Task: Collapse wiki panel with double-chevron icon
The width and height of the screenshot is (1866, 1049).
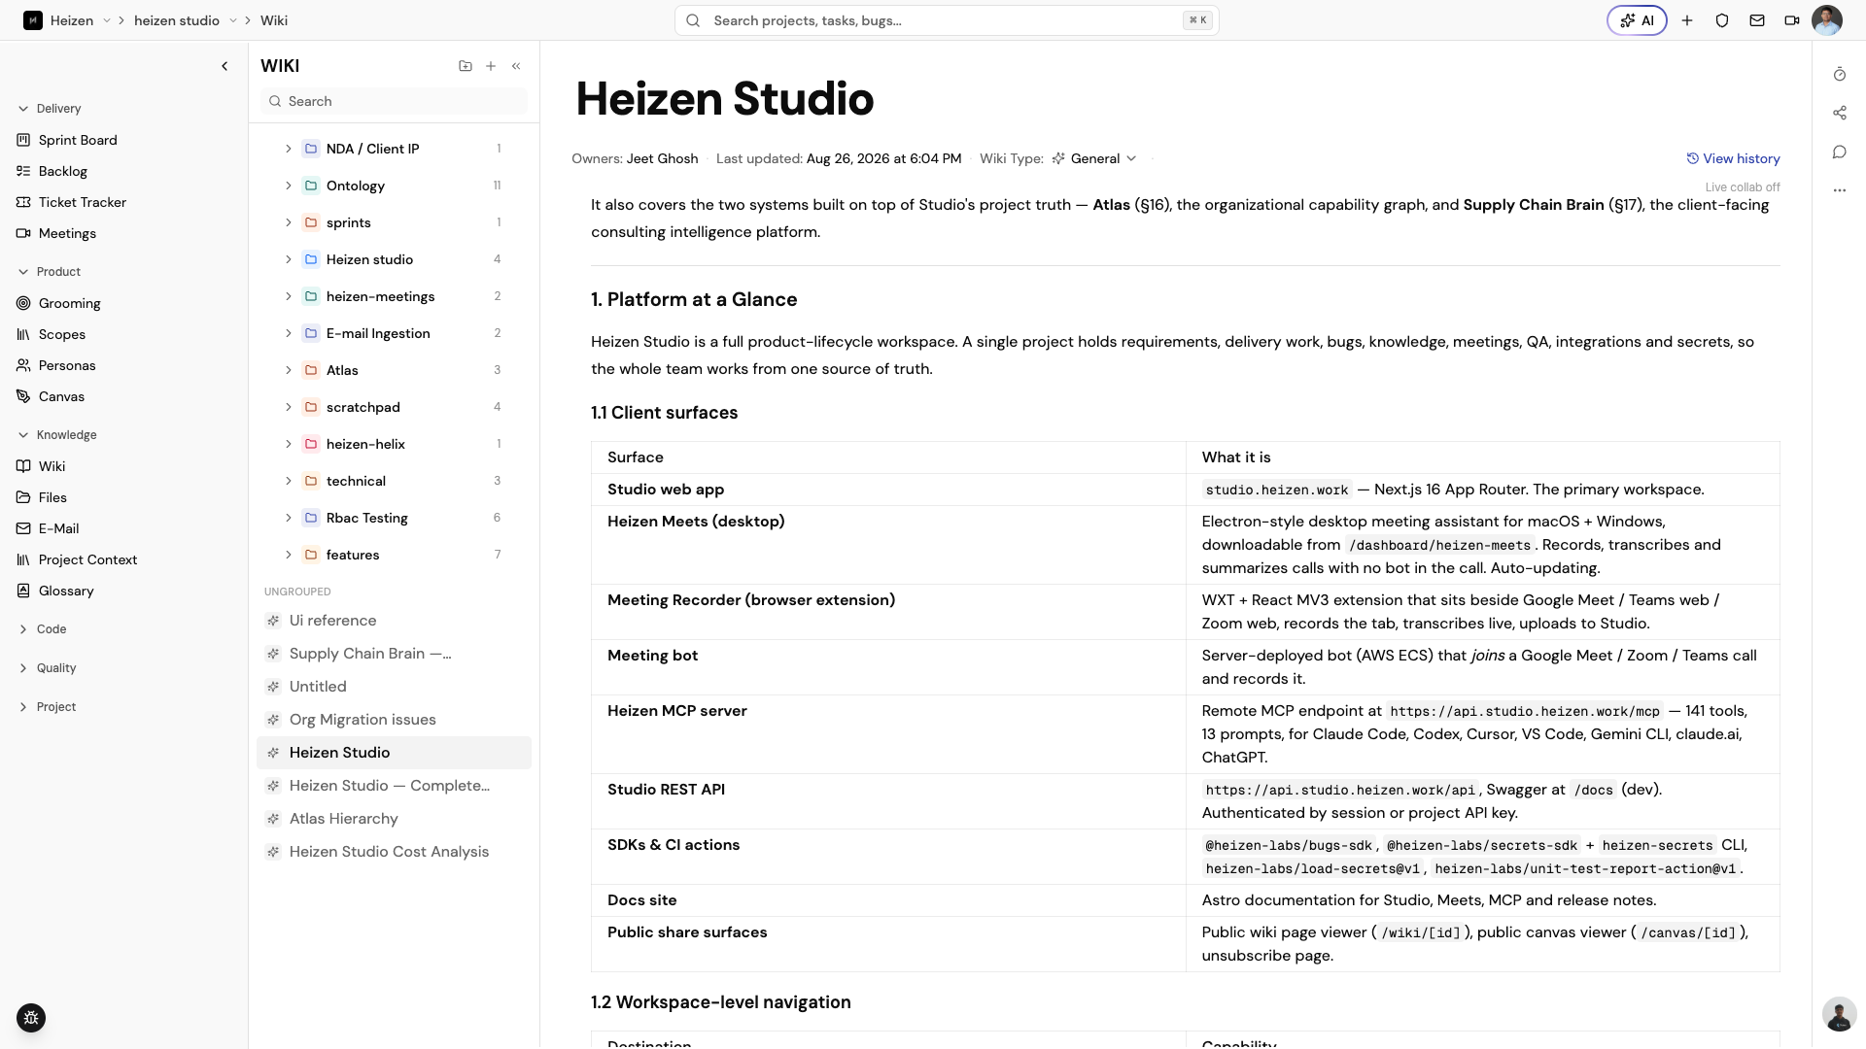Action: tap(516, 66)
